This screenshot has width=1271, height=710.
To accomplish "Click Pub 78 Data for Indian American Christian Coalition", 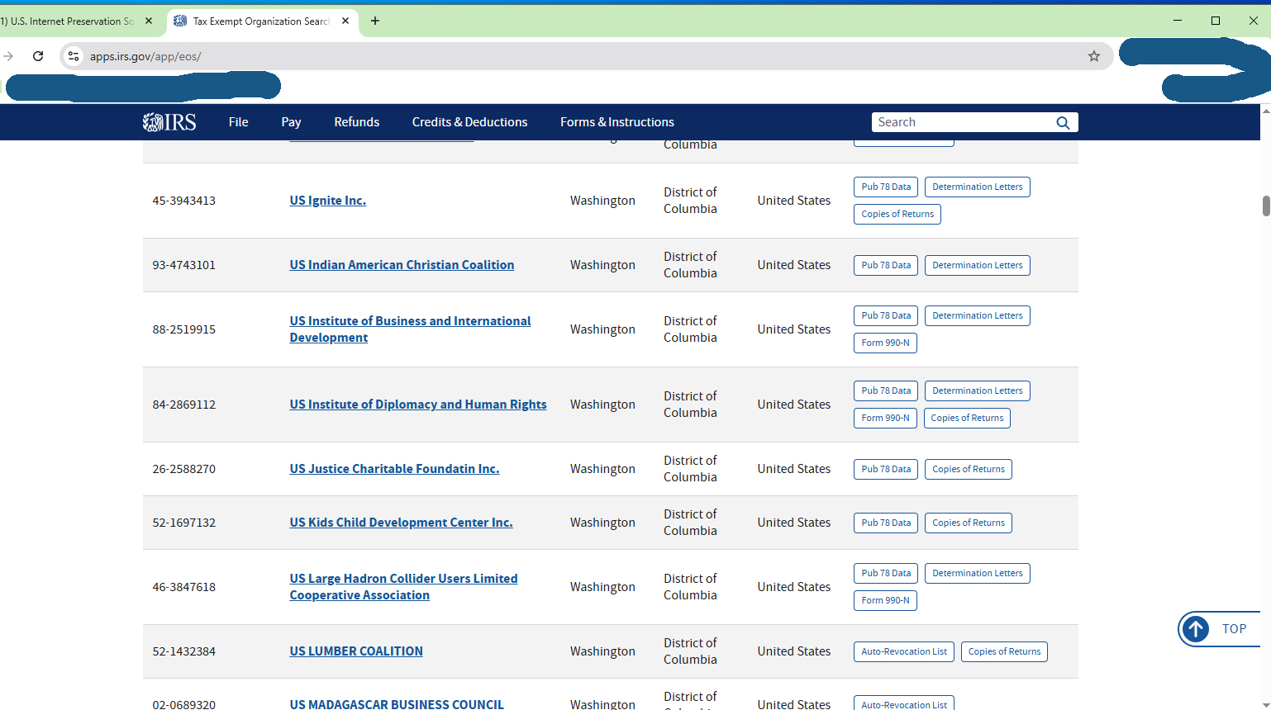I will [x=886, y=266].
